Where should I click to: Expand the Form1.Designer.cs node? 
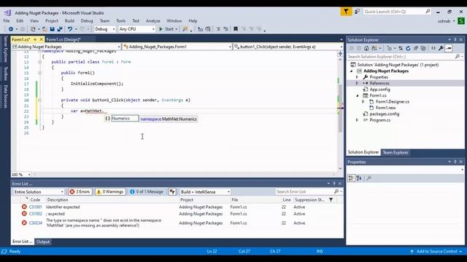[x=363, y=102]
